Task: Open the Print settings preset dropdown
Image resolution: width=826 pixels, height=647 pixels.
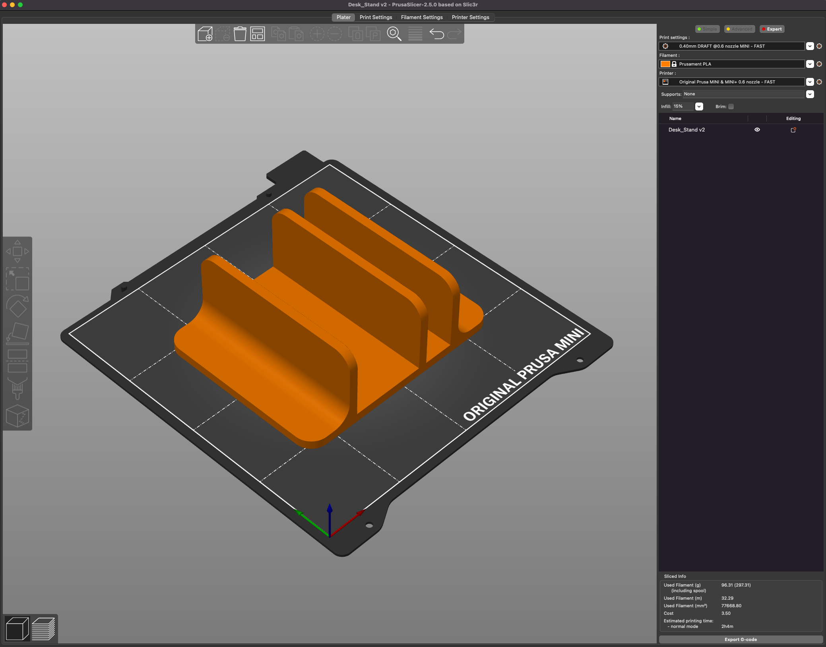Action: 810,46
